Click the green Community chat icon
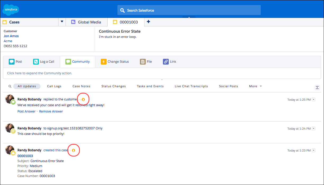Viewport: 324px width, 185px height. [68, 62]
